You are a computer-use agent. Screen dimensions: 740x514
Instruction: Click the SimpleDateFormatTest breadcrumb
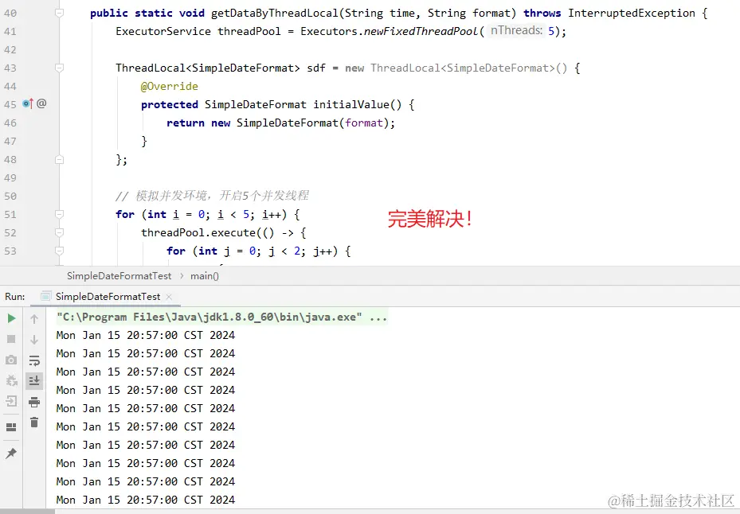(x=118, y=276)
